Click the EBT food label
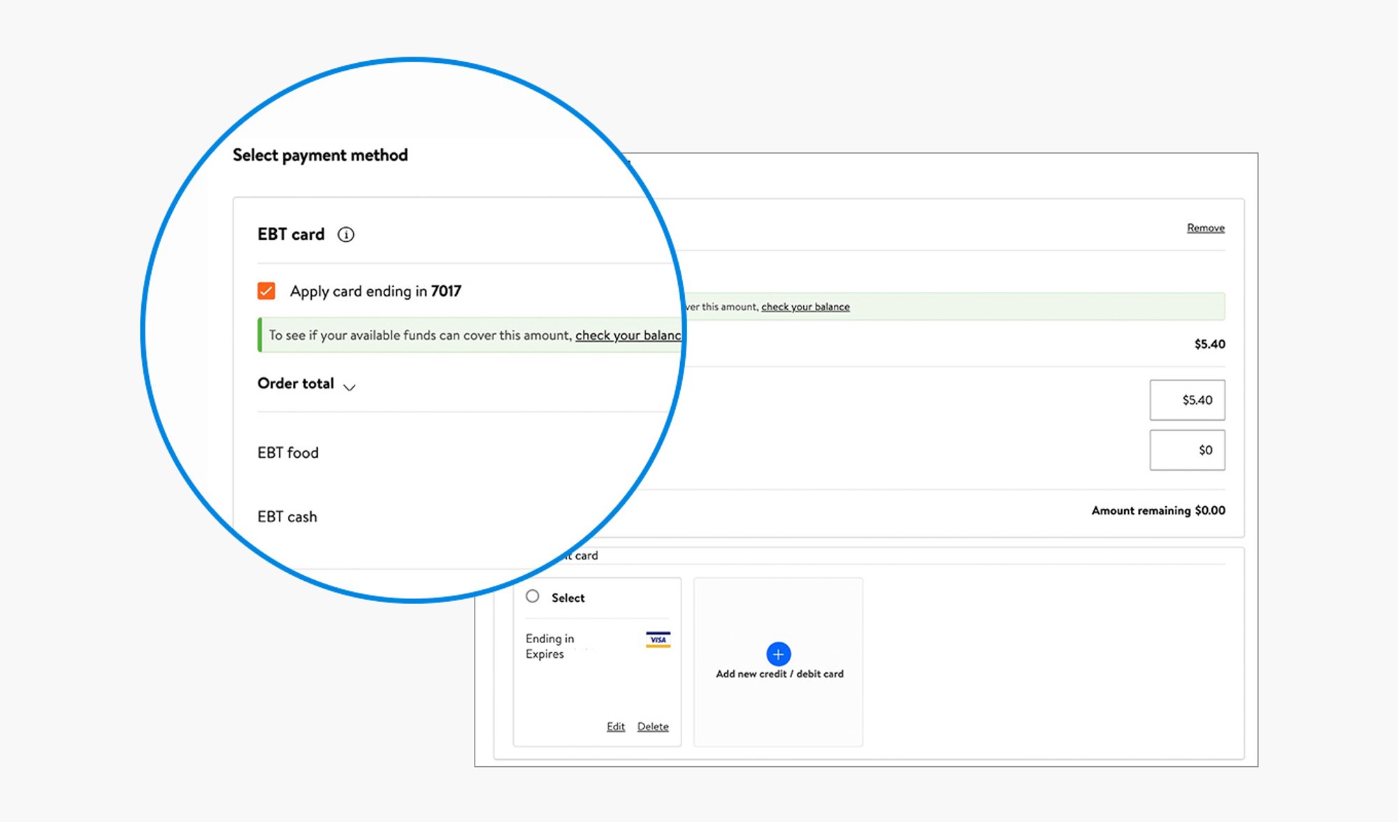 pos(288,453)
